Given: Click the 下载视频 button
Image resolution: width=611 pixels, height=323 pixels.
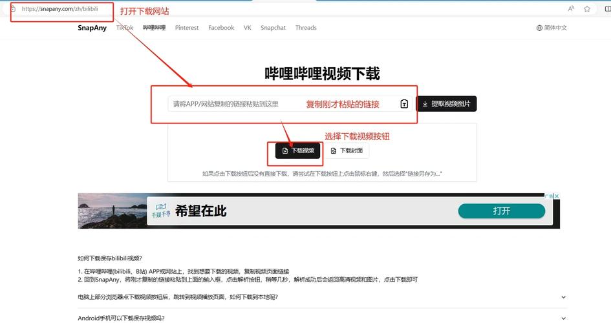Looking at the screenshot, I should pos(297,151).
